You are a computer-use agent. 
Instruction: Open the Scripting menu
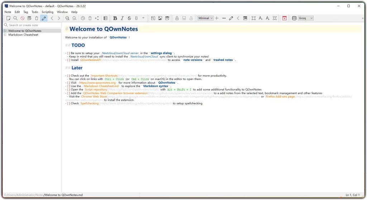pyautogui.click(x=47, y=12)
